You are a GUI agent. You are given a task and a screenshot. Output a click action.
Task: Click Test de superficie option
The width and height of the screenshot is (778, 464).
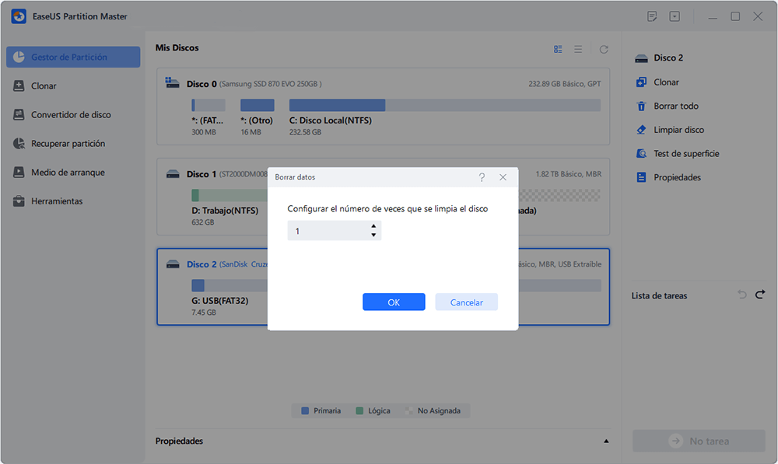pyautogui.click(x=686, y=153)
